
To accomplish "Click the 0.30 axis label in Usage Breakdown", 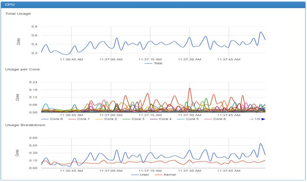I will coord(33,153).
